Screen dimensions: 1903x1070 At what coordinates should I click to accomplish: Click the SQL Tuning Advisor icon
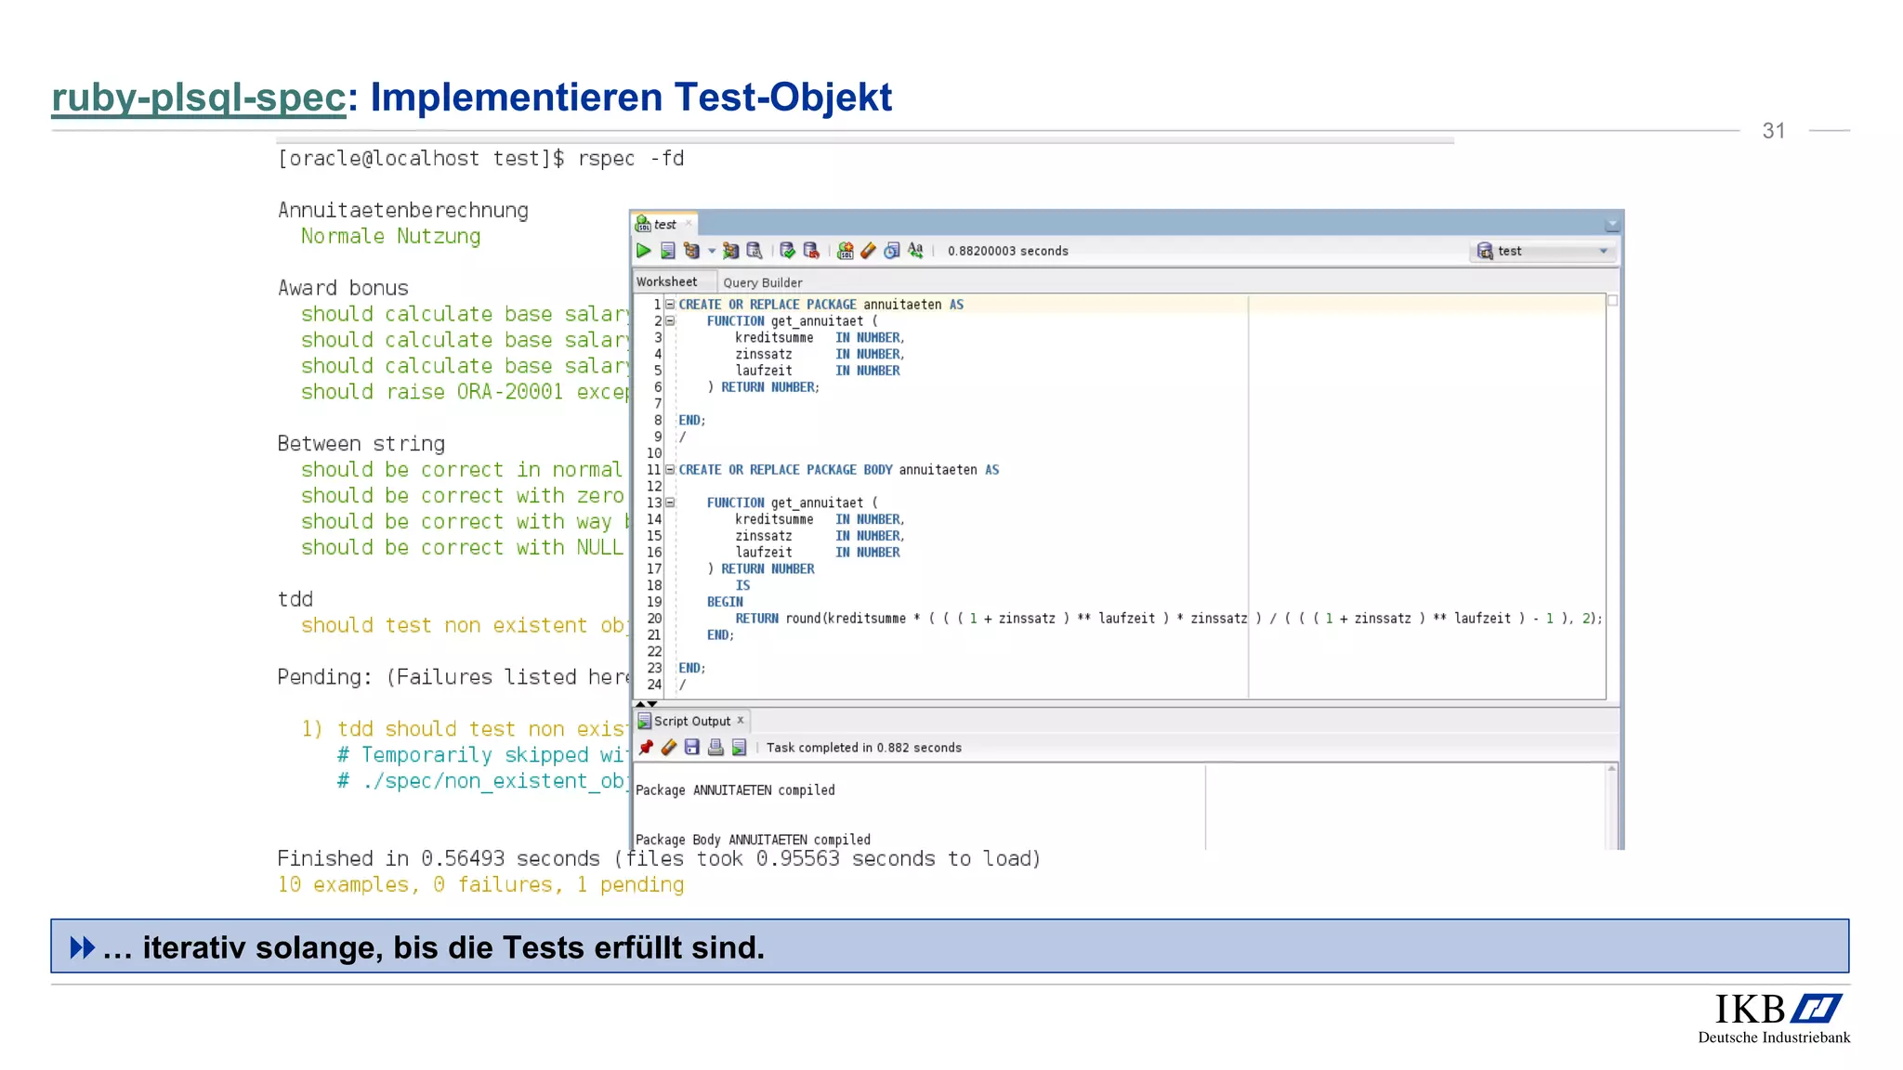coord(755,251)
